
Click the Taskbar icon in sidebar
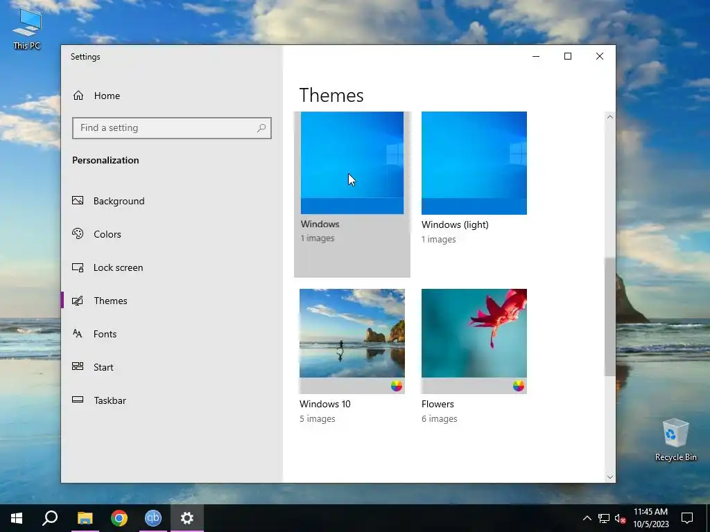tap(78, 400)
